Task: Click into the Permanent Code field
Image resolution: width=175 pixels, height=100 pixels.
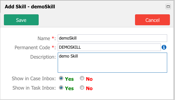Action: click(109, 47)
